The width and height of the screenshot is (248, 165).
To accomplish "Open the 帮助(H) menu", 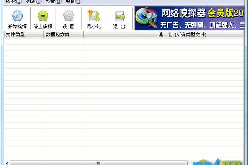I will pos(73,2).
